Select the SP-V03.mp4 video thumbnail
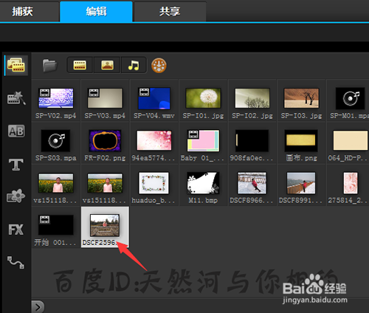 [x=105, y=98]
